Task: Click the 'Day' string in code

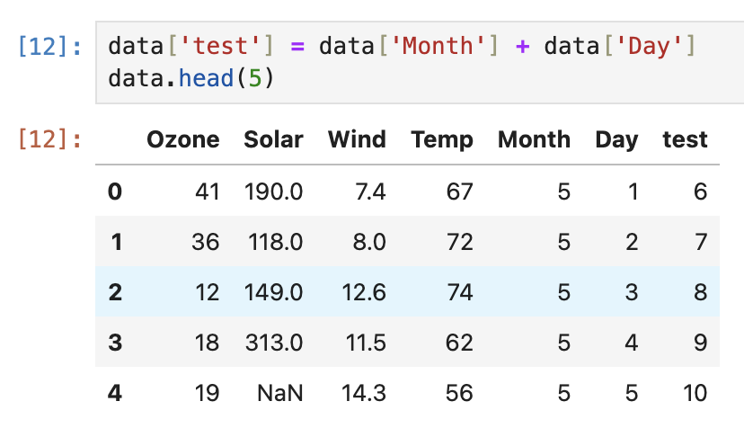Action: pyautogui.click(x=649, y=47)
